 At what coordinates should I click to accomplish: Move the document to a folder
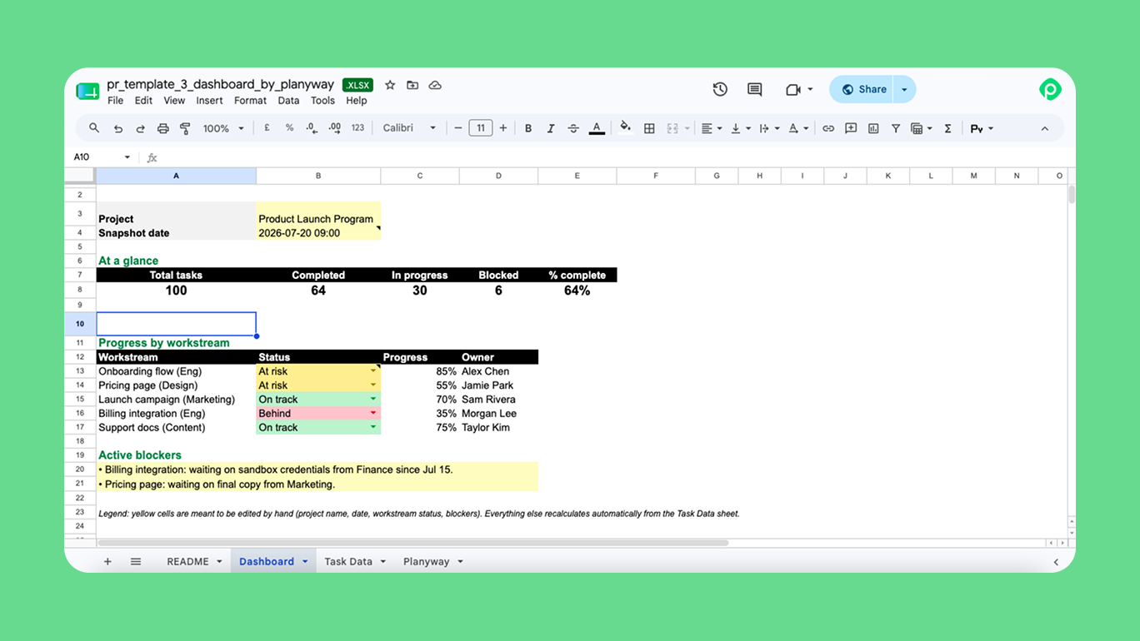point(412,85)
